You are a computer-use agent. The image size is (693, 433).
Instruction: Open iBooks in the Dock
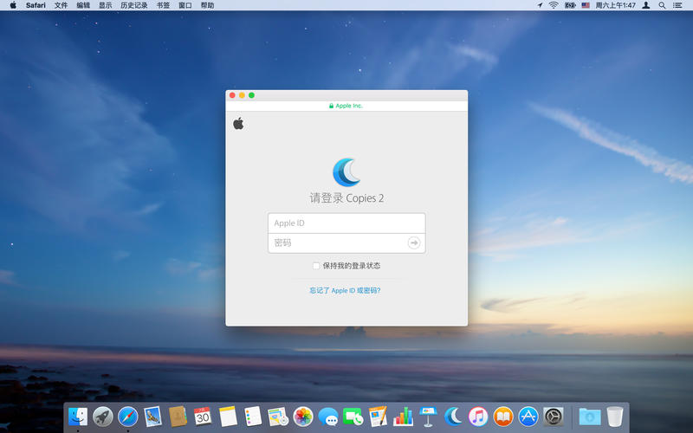[503, 417]
